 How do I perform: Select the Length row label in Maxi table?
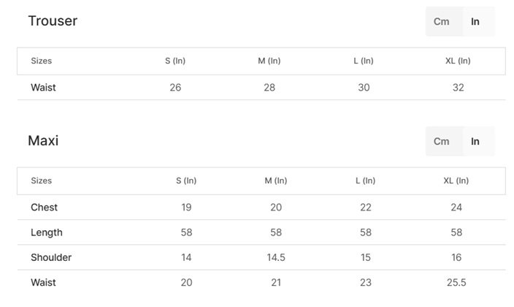click(x=47, y=232)
